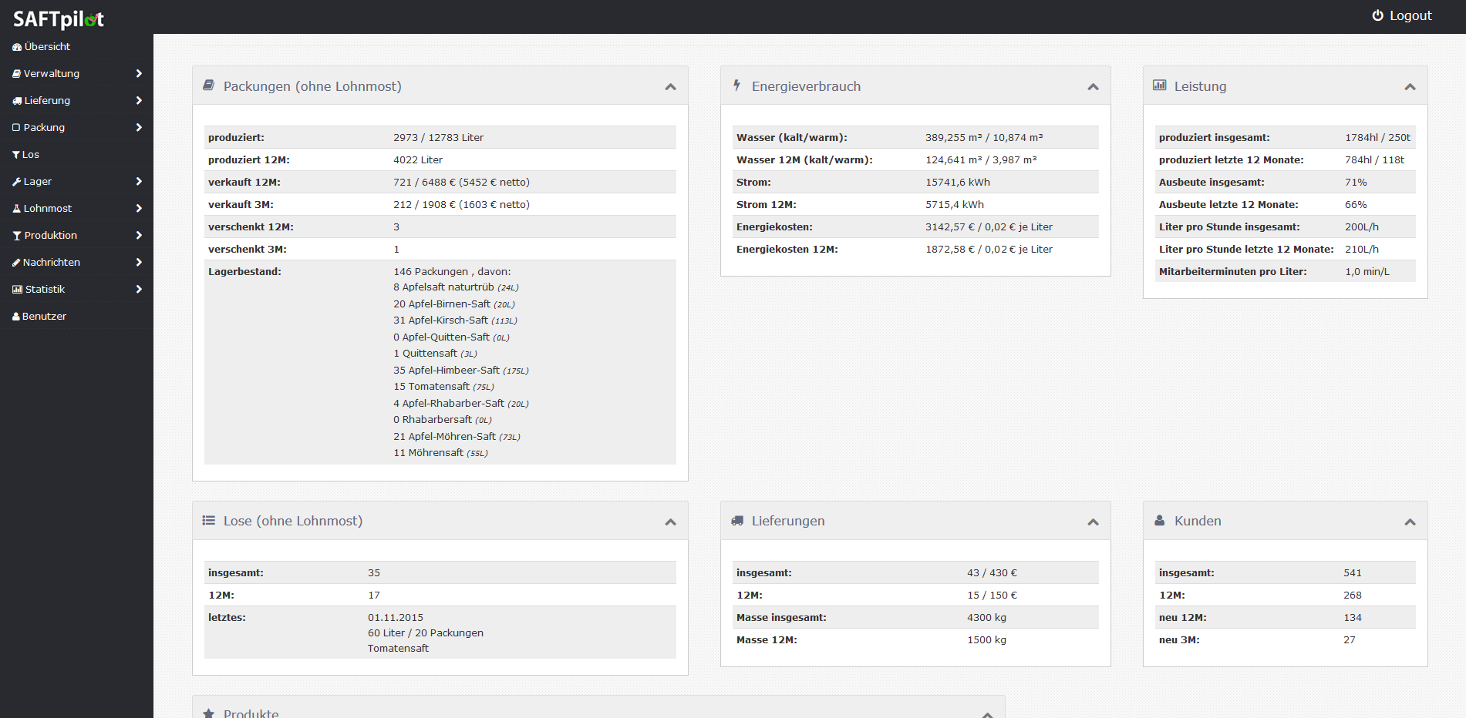
Task: Click the power icon beside Logout
Action: pyautogui.click(x=1377, y=15)
